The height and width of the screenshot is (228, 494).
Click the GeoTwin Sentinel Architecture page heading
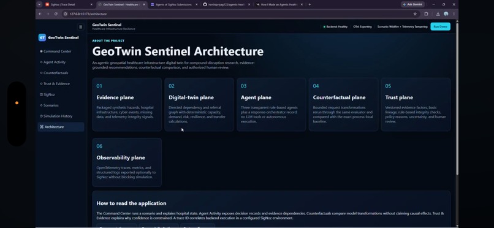tap(178, 51)
